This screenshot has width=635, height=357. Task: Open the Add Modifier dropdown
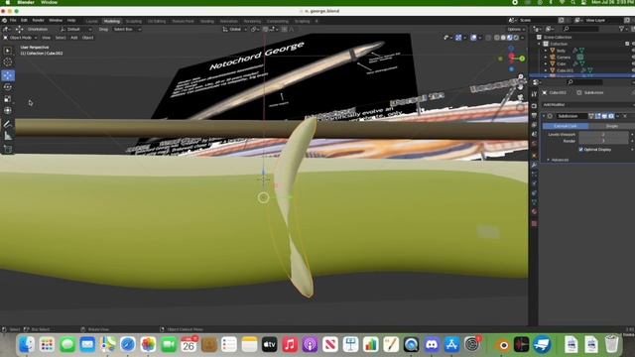coord(587,104)
